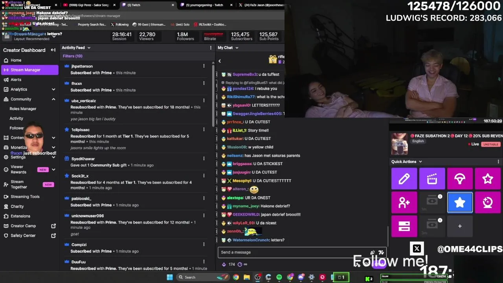Image resolution: width=503 pixels, height=283 pixels.
Task: Click the add-user quick action tile
Action: click(404, 202)
